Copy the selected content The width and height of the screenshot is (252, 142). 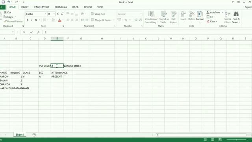pos(8,17)
